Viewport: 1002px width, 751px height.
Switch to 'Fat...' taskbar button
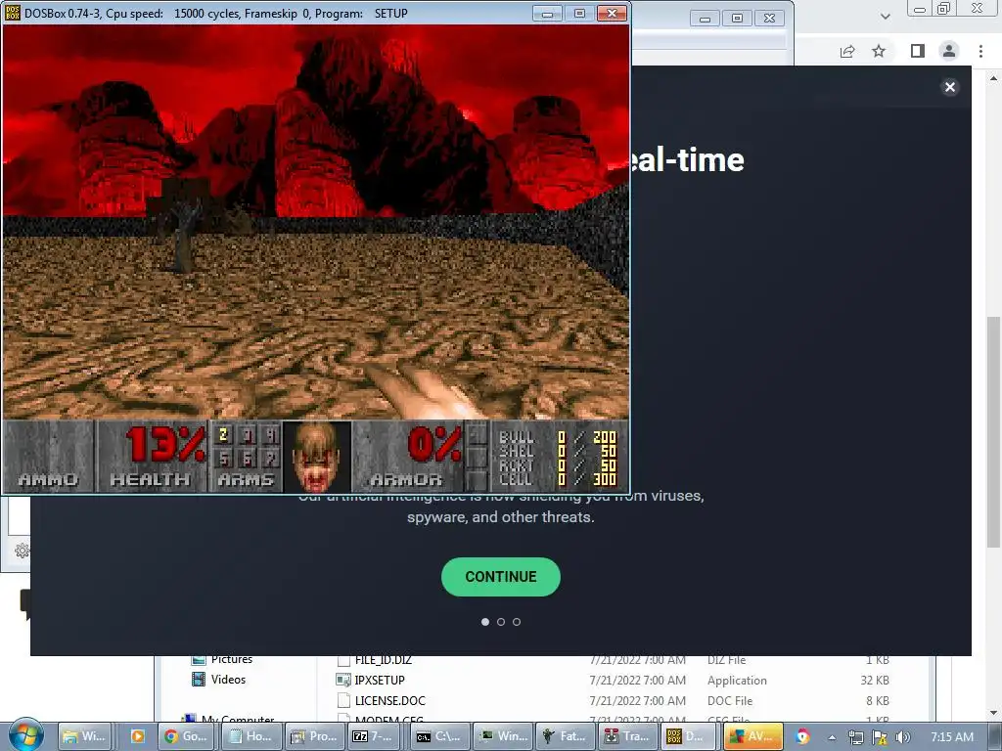tap(565, 736)
